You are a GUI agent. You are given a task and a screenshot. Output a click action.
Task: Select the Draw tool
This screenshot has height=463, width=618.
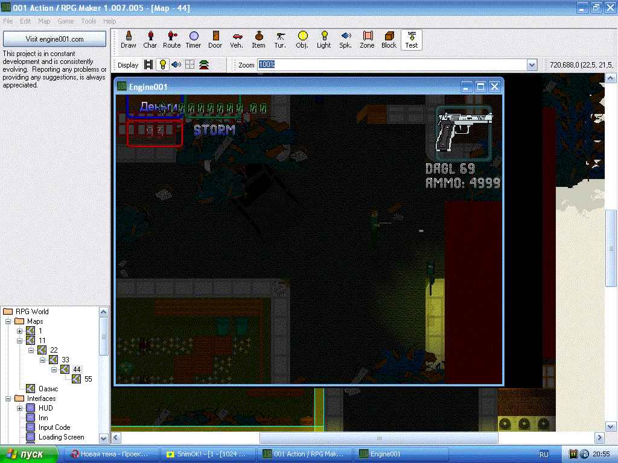128,40
